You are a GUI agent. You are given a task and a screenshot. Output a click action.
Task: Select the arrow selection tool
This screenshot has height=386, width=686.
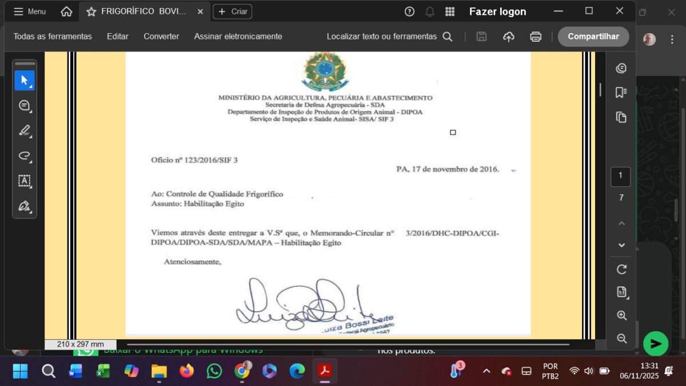(25, 81)
